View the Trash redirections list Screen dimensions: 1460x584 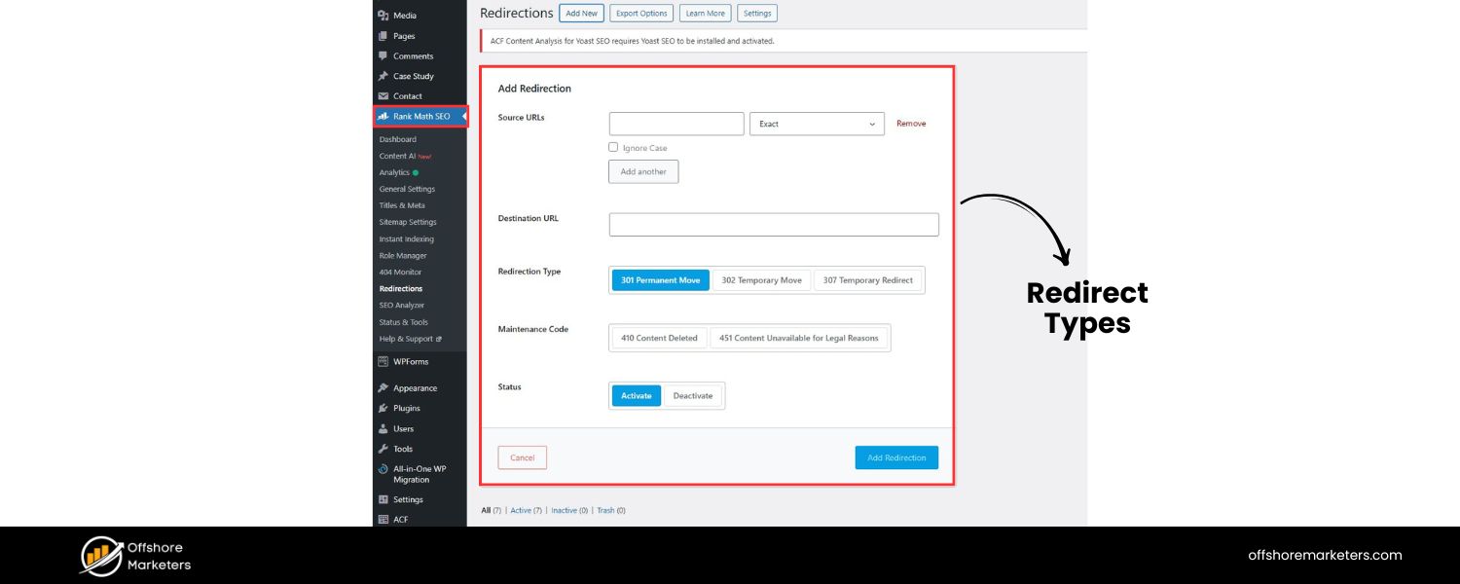[607, 510]
